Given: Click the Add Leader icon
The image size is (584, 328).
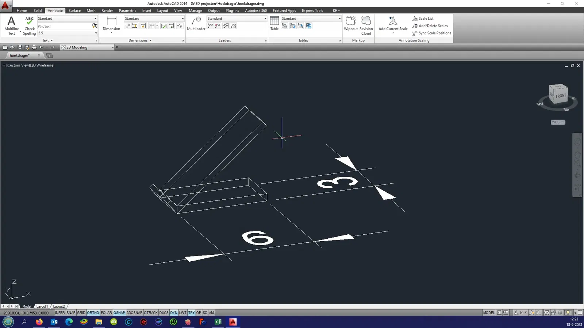Looking at the screenshot, I should [210, 26].
